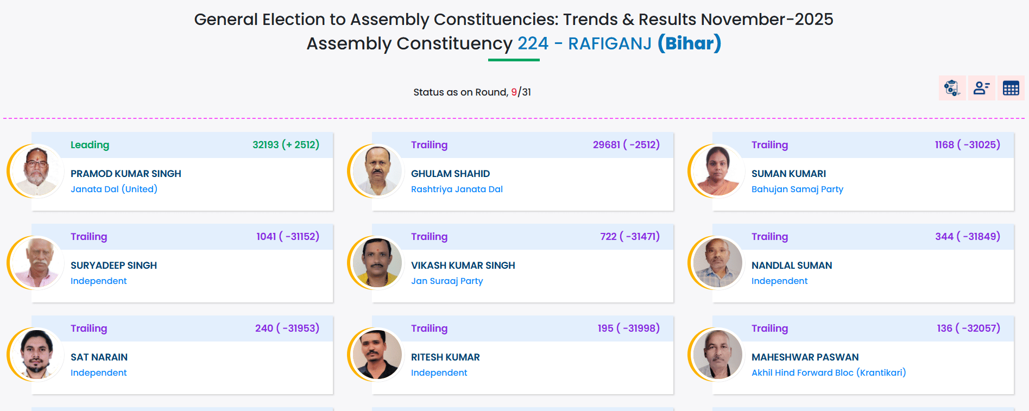Open Vikash Kumar Singh's photo
The image size is (1029, 411).
tap(377, 263)
